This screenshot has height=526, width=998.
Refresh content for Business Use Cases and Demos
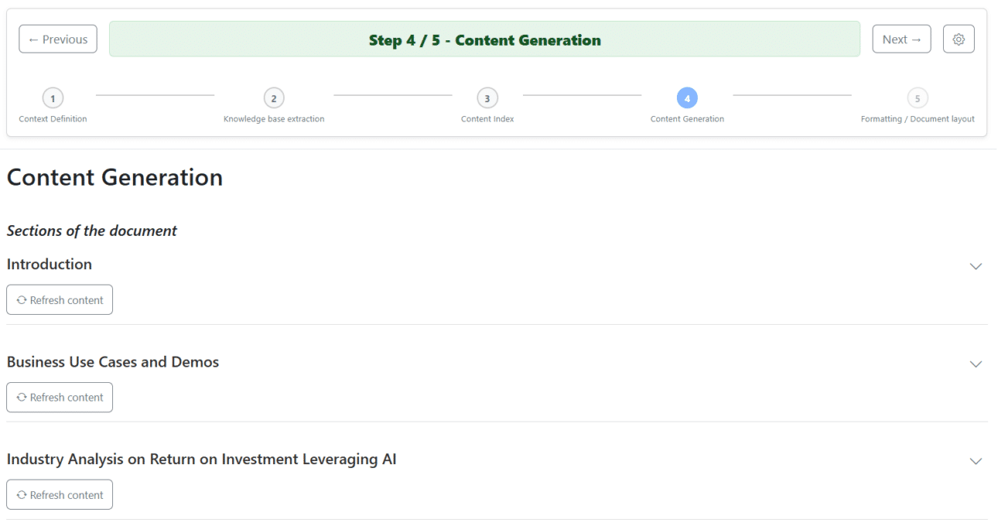60,398
